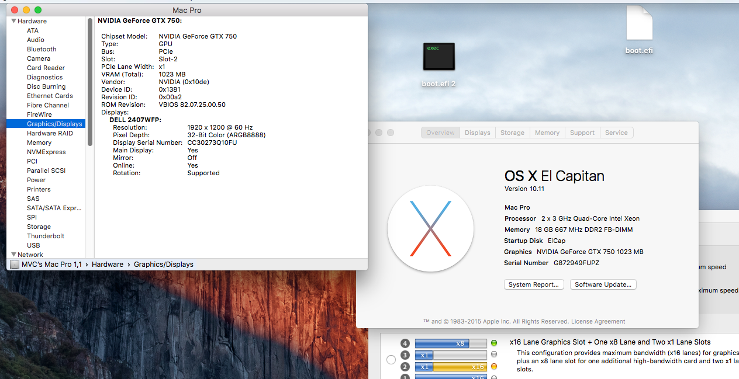
Task: Click the yellow x16 lane bar in slot 2
Action: click(460, 367)
